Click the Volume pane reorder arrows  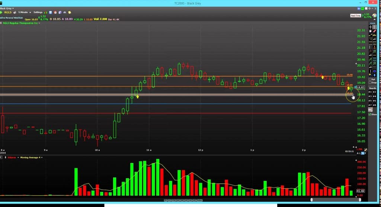click(5, 157)
